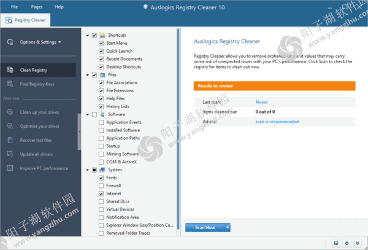Uncheck the Fonts checkbox
The height and width of the screenshot is (250, 368).
coord(101,178)
